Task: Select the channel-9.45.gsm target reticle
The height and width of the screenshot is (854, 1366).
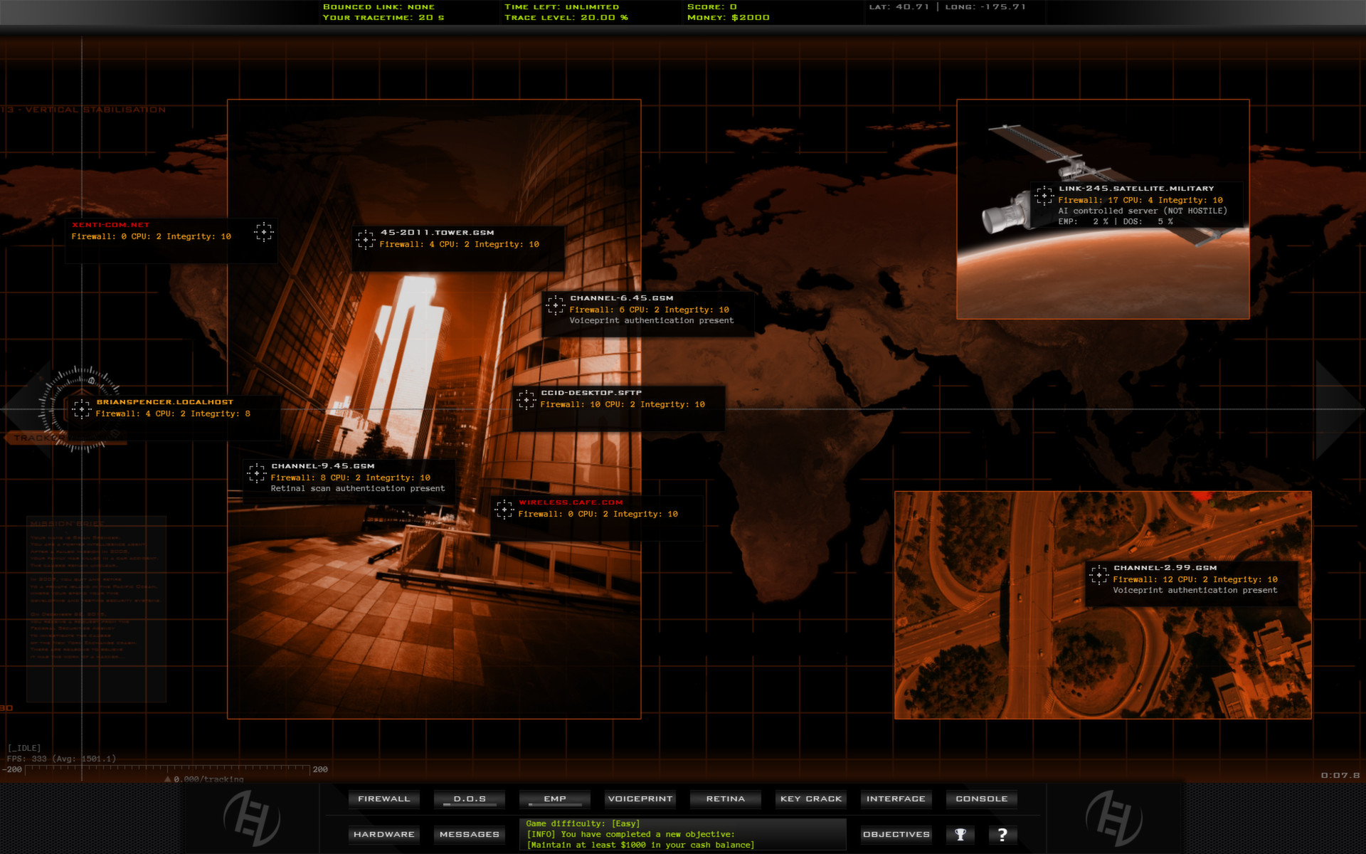Action: [258, 472]
